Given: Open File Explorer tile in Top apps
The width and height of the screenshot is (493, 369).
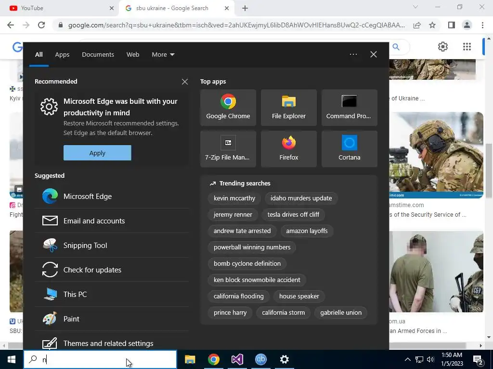Looking at the screenshot, I should [289, 108].
